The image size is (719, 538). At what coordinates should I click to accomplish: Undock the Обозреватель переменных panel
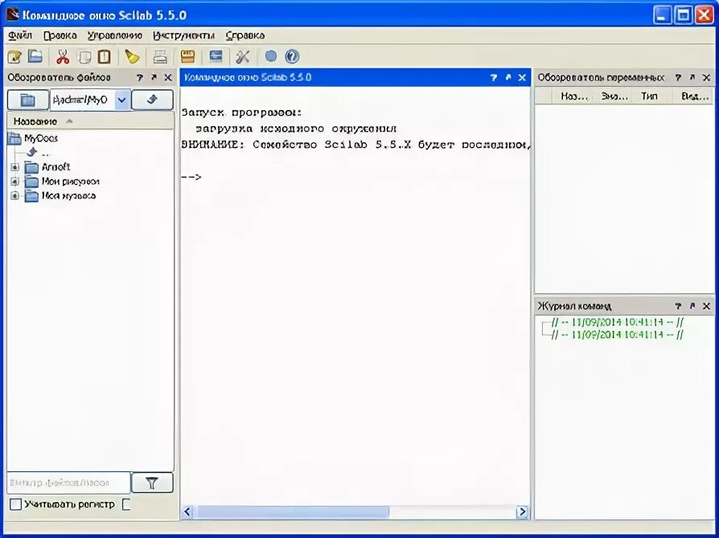pos(692,78)
